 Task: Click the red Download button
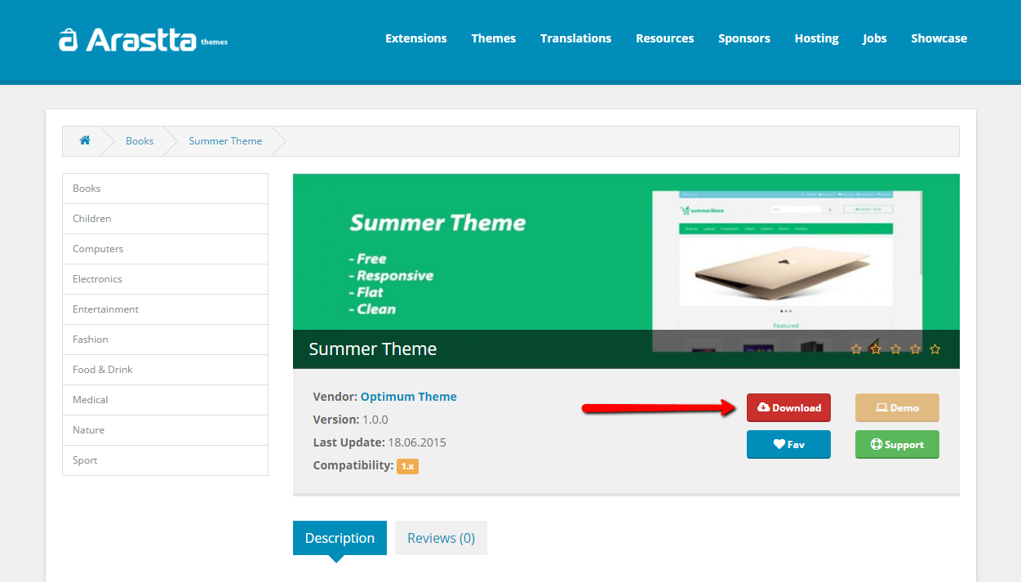[x=788, y=407]
